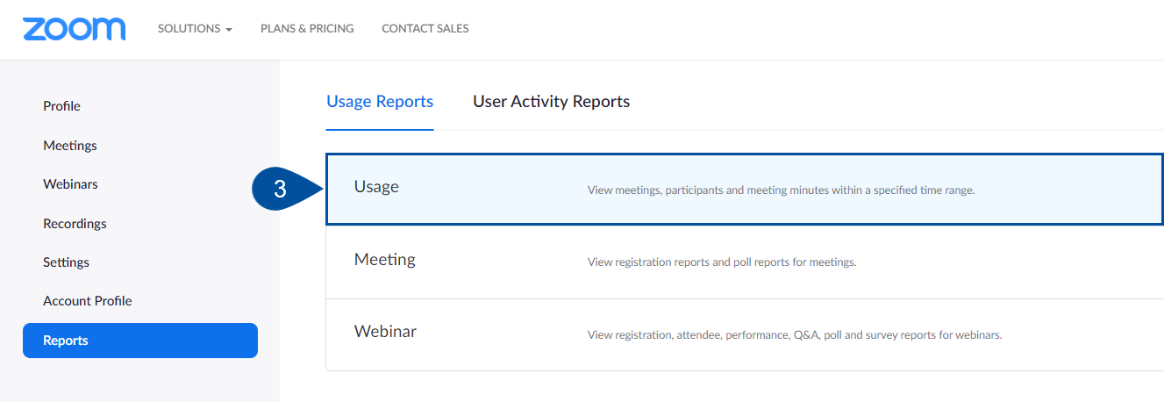Viewport: 1164px width, 402px height.
Task: Select Account Profile in sidebar
Action: [x=88, y=300]
